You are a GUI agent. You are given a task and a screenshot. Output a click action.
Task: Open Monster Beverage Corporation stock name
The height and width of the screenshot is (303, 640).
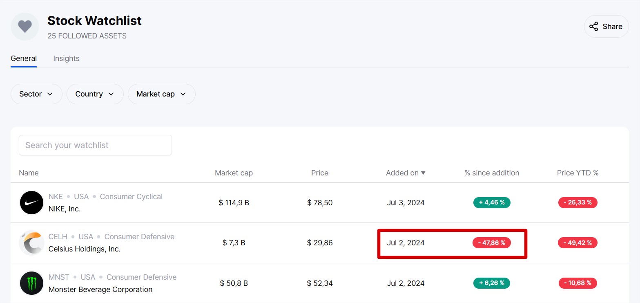(x=100, y=290)
